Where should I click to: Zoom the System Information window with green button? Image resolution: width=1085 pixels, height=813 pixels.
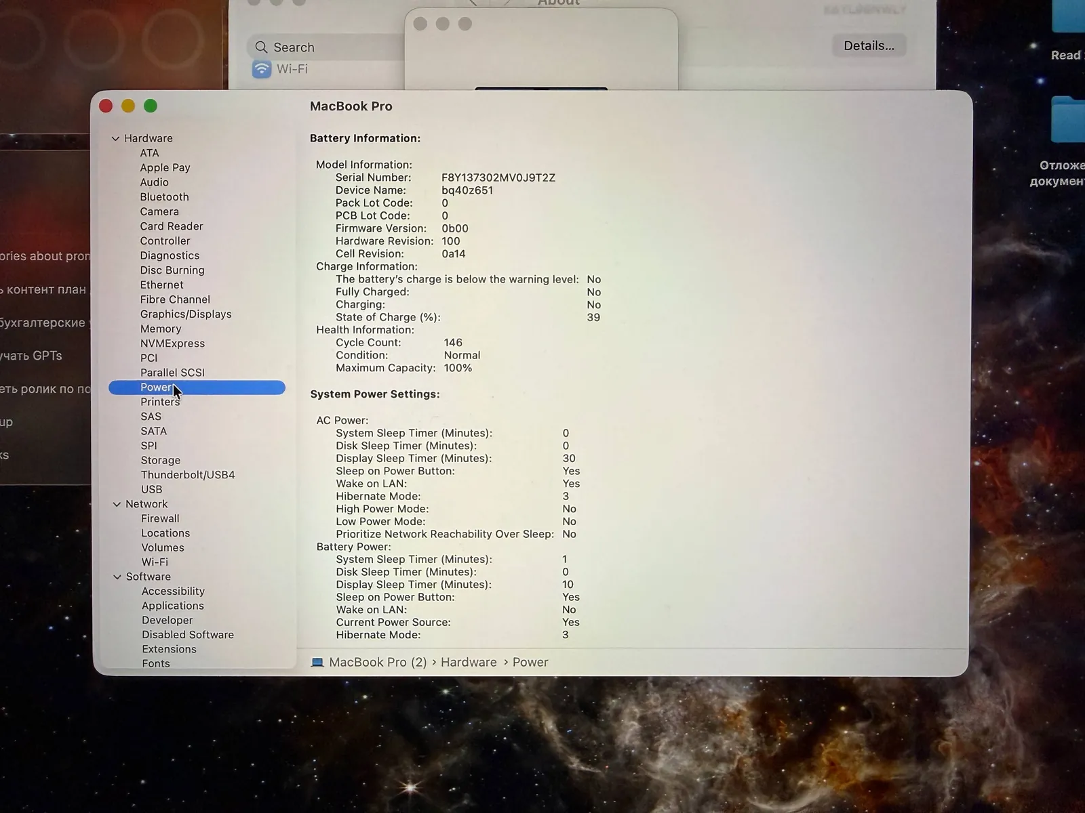pos(151,106)
